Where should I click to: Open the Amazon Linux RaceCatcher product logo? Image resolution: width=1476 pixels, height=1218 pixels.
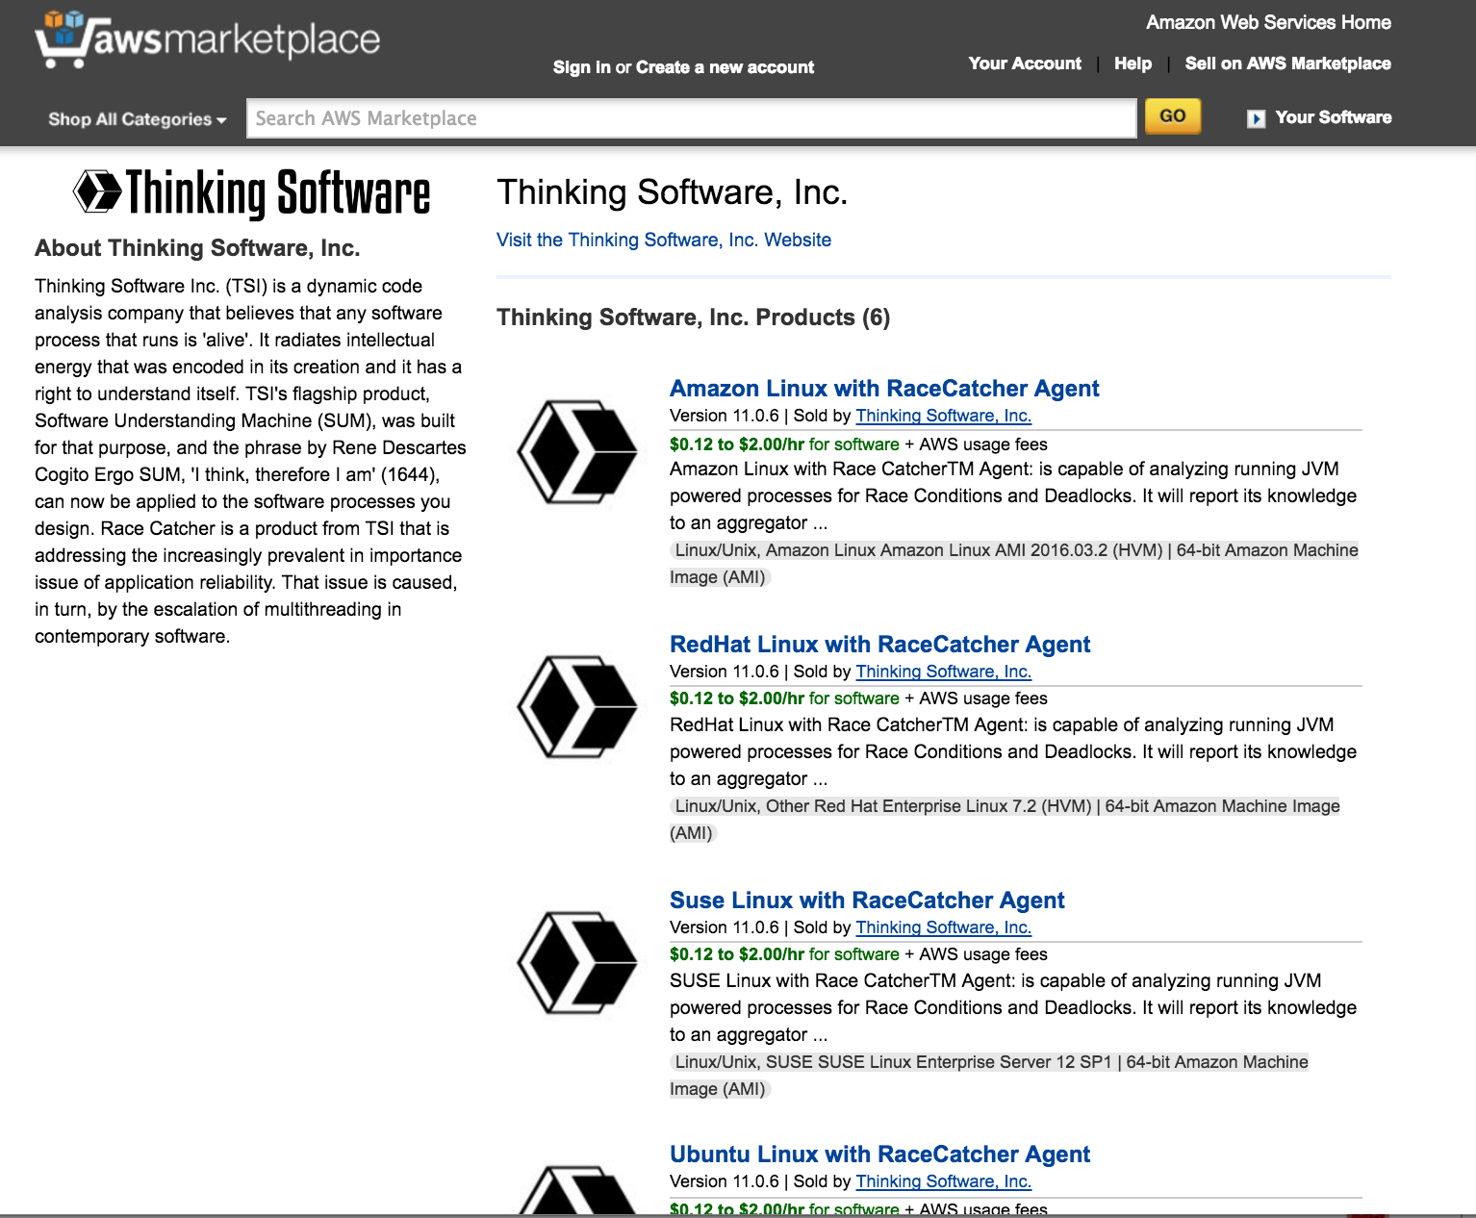click(577, 452)
